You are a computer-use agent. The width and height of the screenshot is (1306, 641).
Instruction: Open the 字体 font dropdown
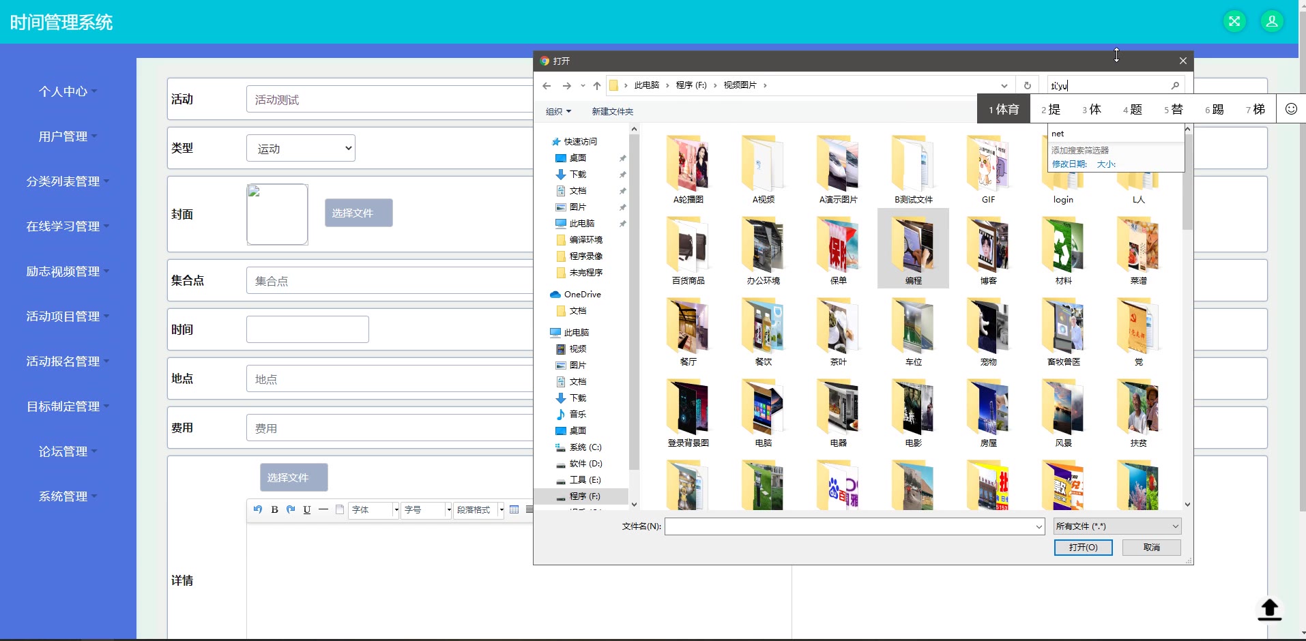(x=375, y=509)
